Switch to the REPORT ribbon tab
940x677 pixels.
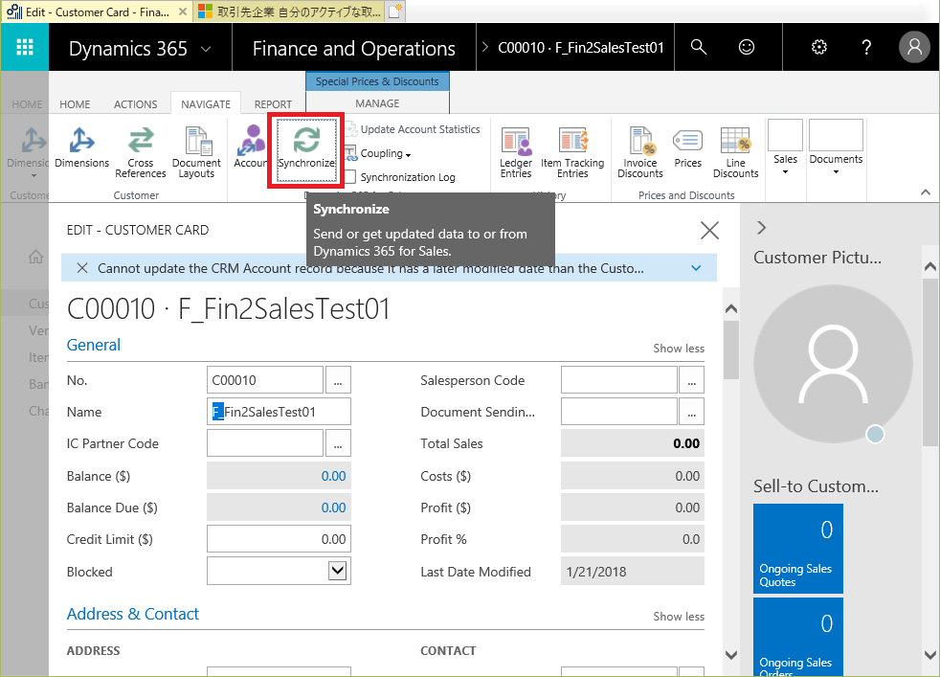click(273, 104)
